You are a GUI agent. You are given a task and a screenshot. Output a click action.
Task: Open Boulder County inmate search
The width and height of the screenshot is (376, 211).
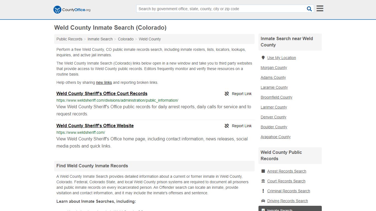pyautogui.click(x=274, y=127)
